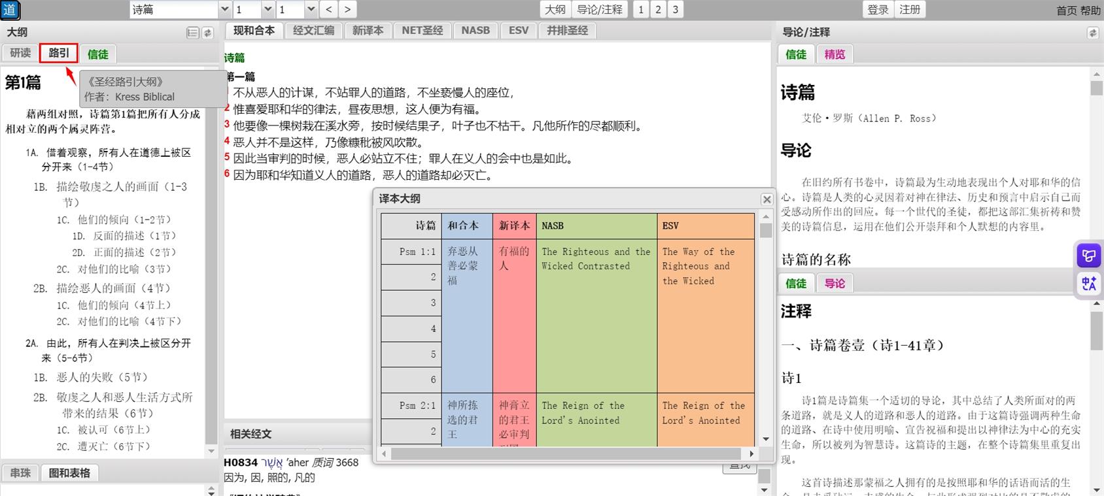Screen dimensions: 1104x496
Task: Select the 精览 tab
Action: (x=835, y=54)
